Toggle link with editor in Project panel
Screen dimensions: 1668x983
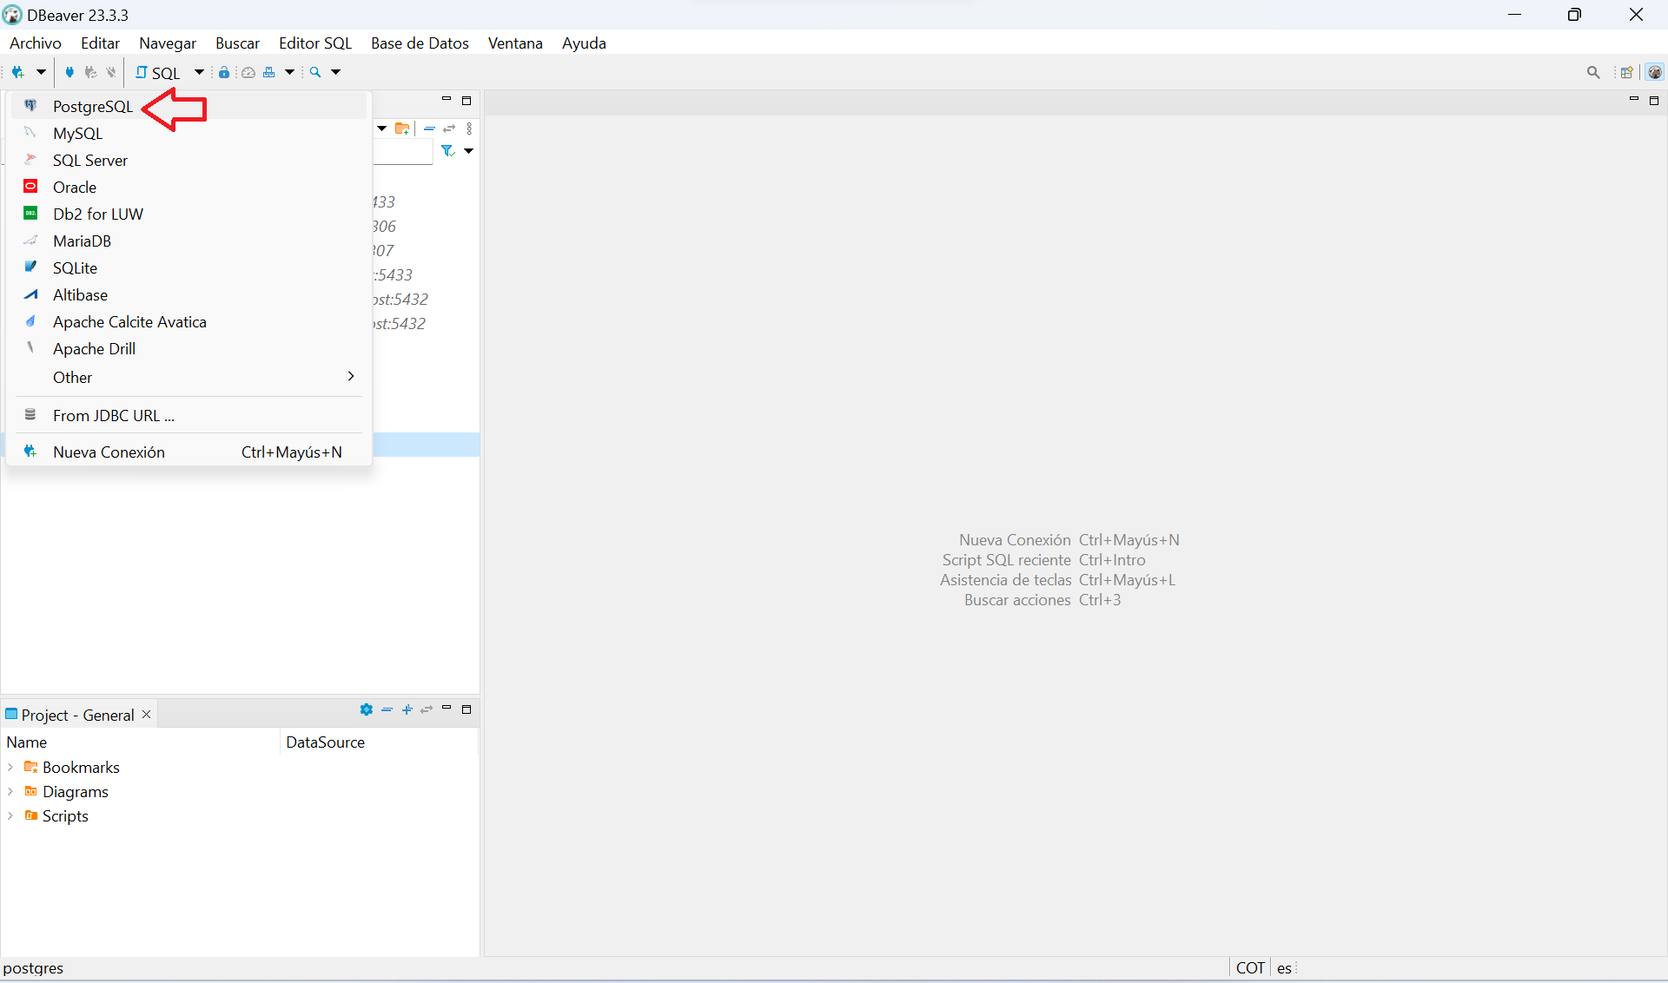pyautogui.click(x=427, y=709)
